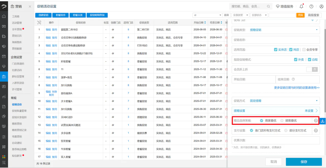
Task: Click the help question mark in the top bar
Action: 311,6
